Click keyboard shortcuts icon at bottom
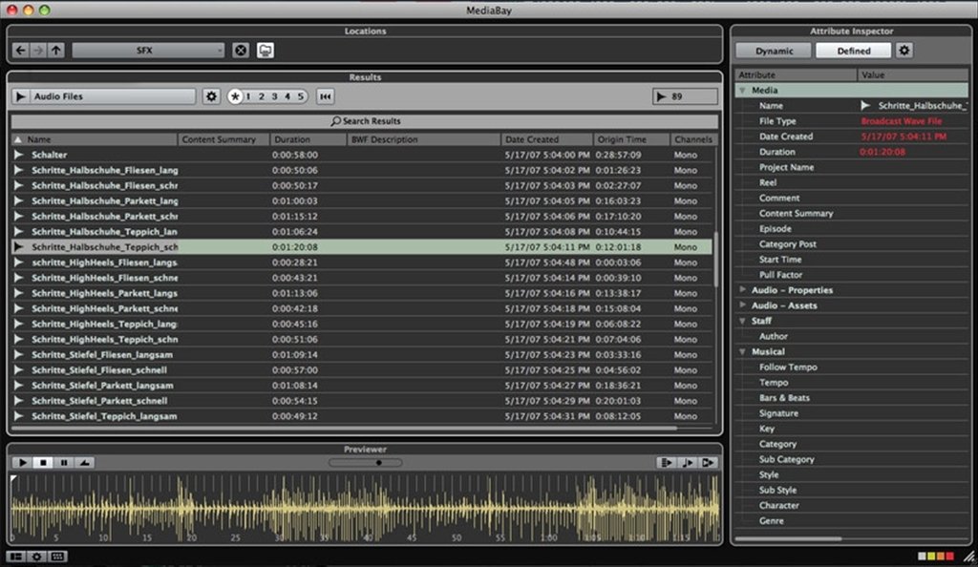978x567 pixels. pyautogui.click(x=57, y=556)
